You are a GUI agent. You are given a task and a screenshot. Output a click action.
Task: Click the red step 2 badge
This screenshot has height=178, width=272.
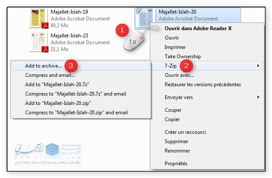[x=186, y=66]
